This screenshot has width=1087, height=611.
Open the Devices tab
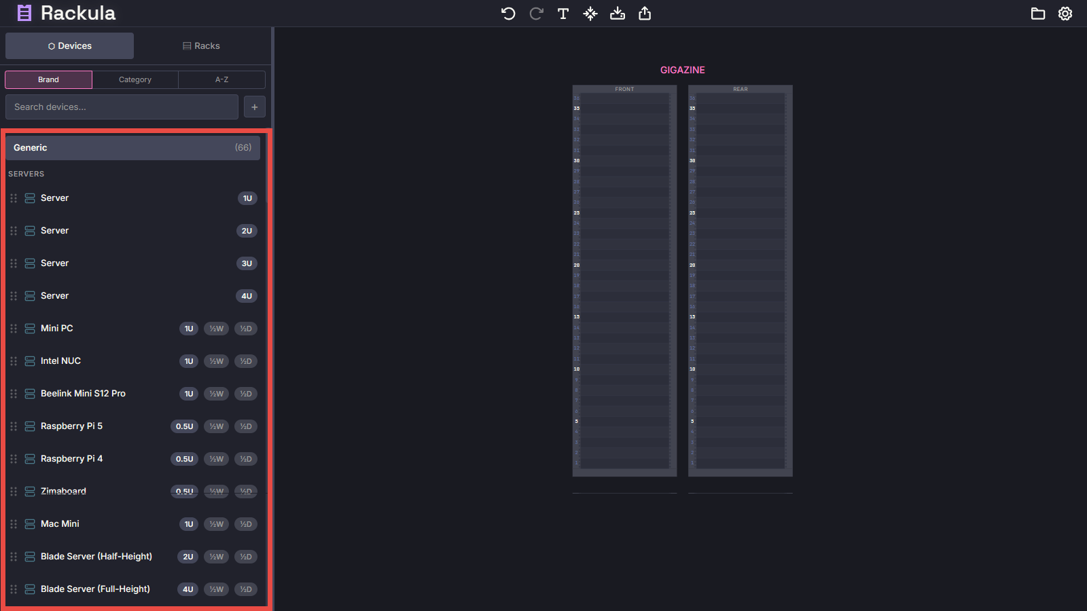70,46
